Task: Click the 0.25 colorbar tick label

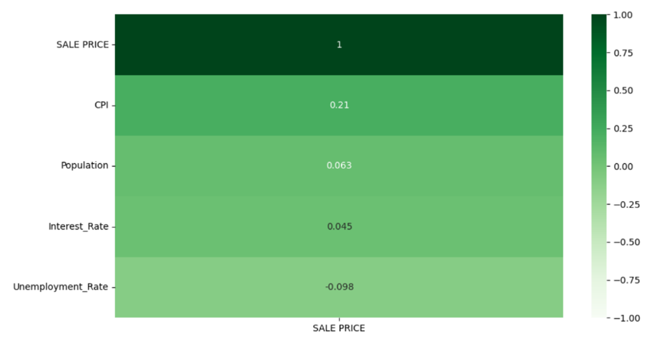Action: click(x=623, y=129)
